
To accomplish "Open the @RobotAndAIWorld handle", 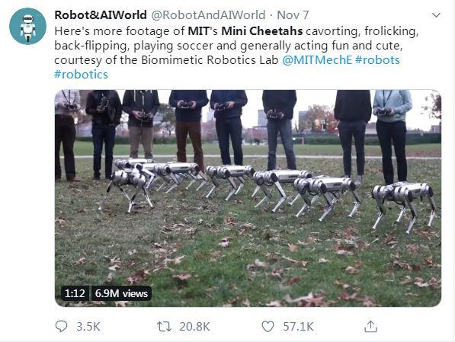I will (x=208, y=15).
